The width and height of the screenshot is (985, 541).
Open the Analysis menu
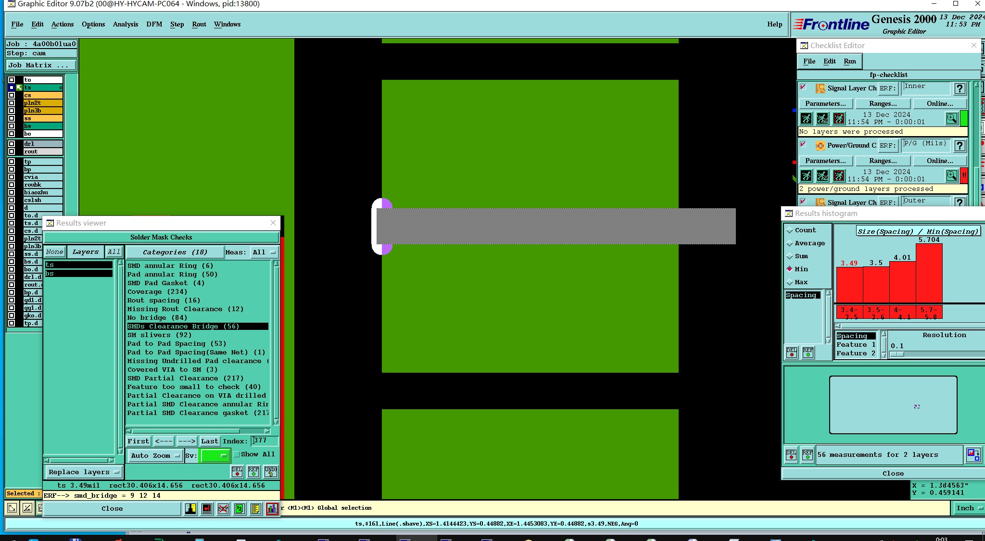tap(125, 24)
